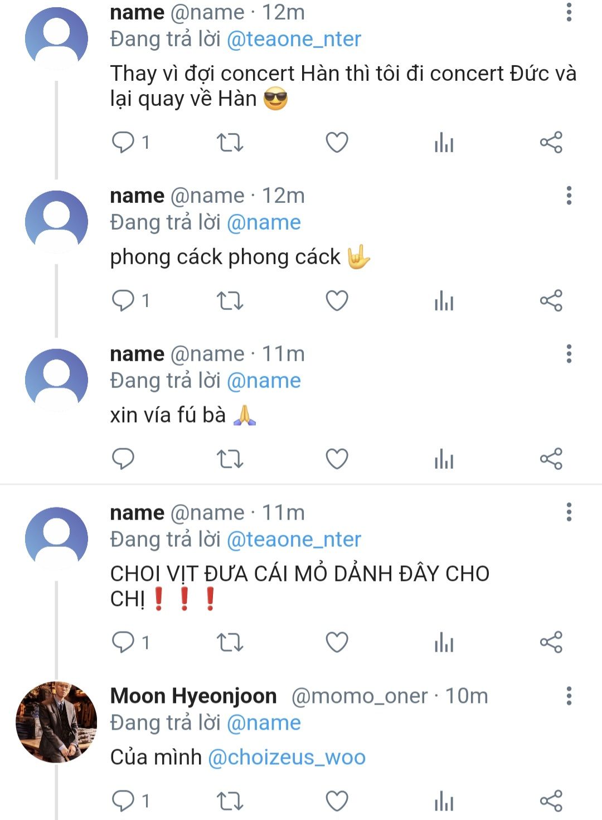Open more options for concert tweet

569,12
